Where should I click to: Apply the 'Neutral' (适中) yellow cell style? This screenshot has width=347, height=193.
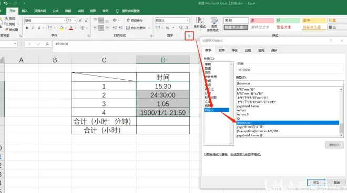tap(314, 20)
